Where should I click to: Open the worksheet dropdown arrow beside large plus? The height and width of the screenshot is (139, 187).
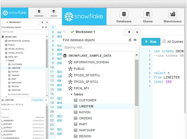click(137, 32)
